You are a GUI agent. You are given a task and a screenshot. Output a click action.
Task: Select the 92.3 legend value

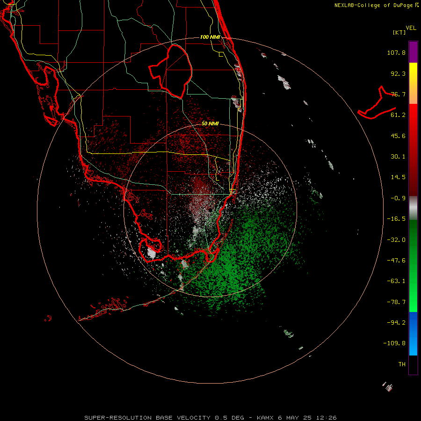[x=398, y=73]
